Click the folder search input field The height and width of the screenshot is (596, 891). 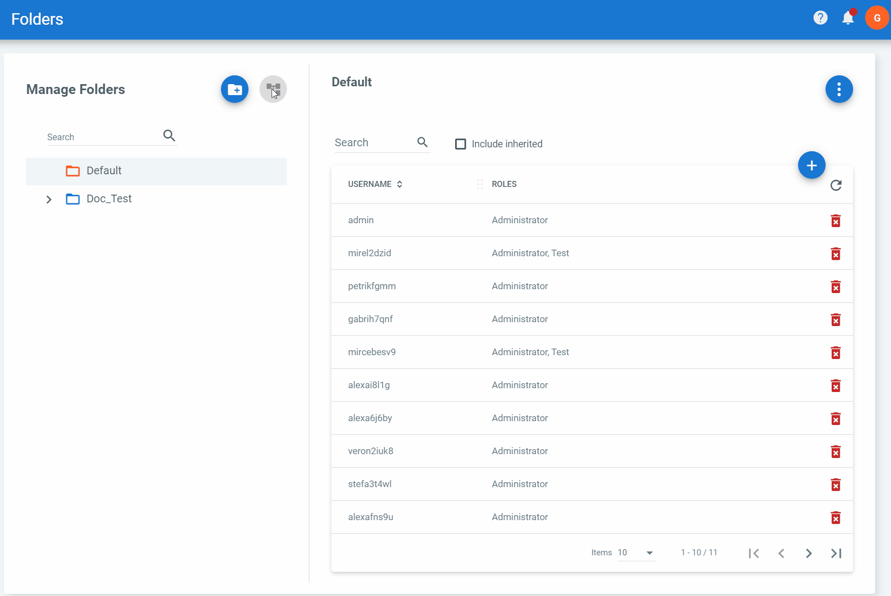pyautogui.click(x=103, y=137)
